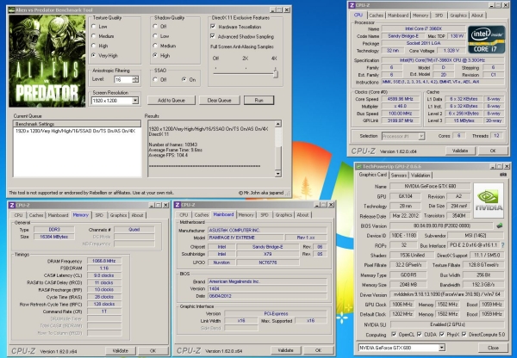The width and height of the screenshot is (517, 358).
Task: Click the Bus Interface question mark icon
Action: tap(503, 245)
